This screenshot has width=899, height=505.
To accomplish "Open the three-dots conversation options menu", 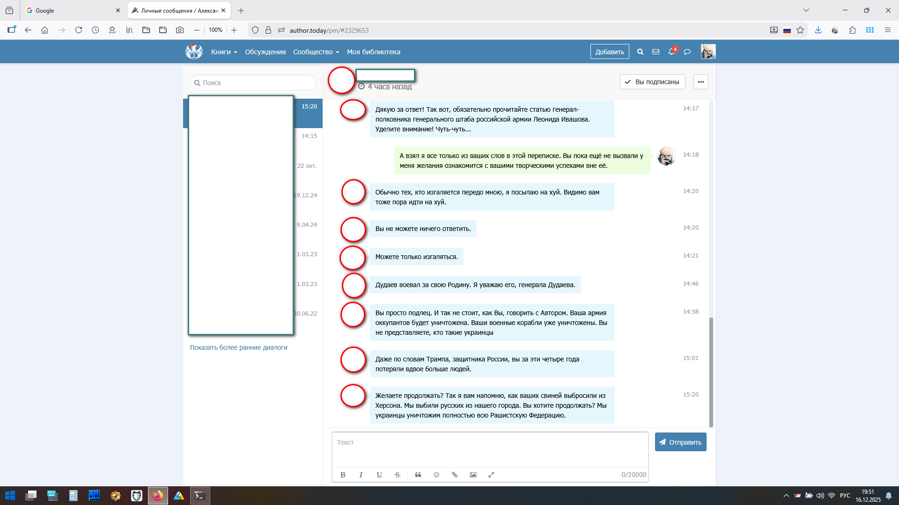I will click(x=700, y=82).
